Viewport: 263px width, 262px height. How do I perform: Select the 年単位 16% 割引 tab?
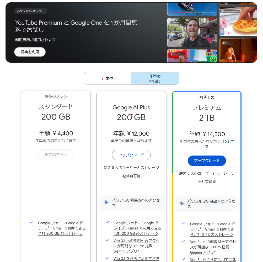click(155, 78)
